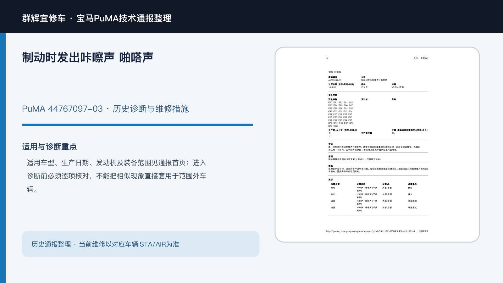Open the PuMA document page thumbnail
This screenshot has height=283, width=503.
[x=377, y=145]
